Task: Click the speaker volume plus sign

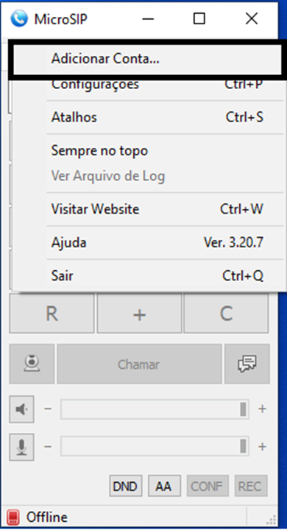Action: click(x=262, y=409)
